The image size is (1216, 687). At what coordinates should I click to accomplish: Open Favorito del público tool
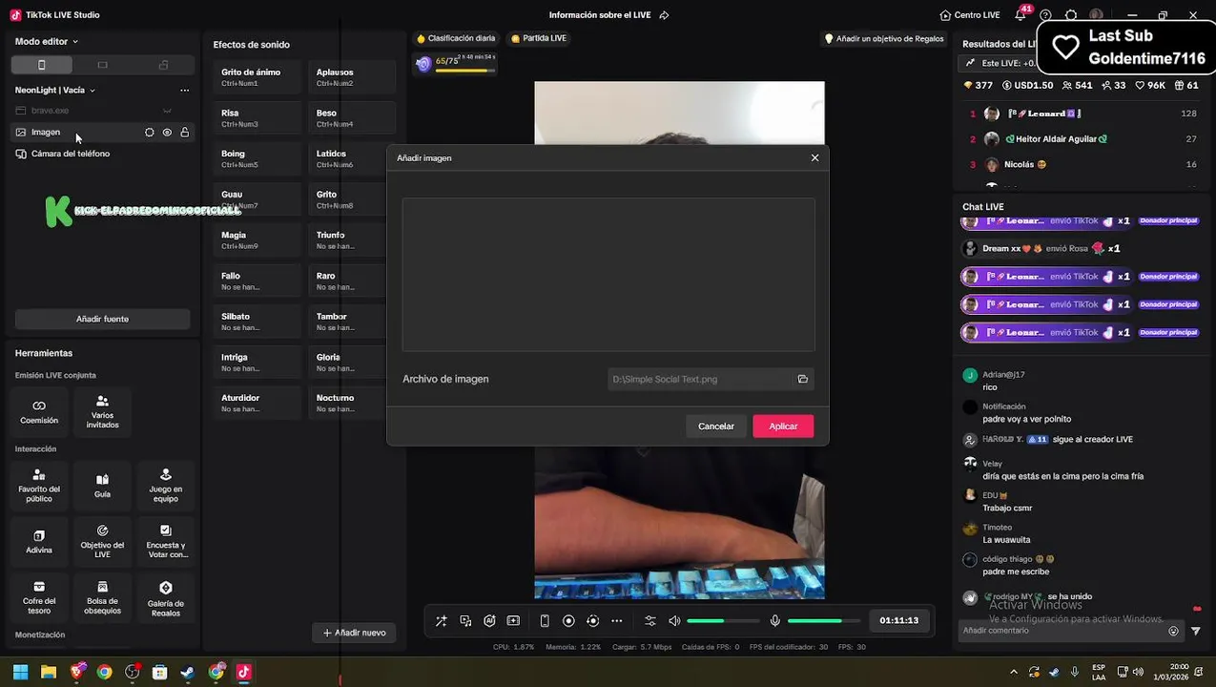tap(39, 486)
